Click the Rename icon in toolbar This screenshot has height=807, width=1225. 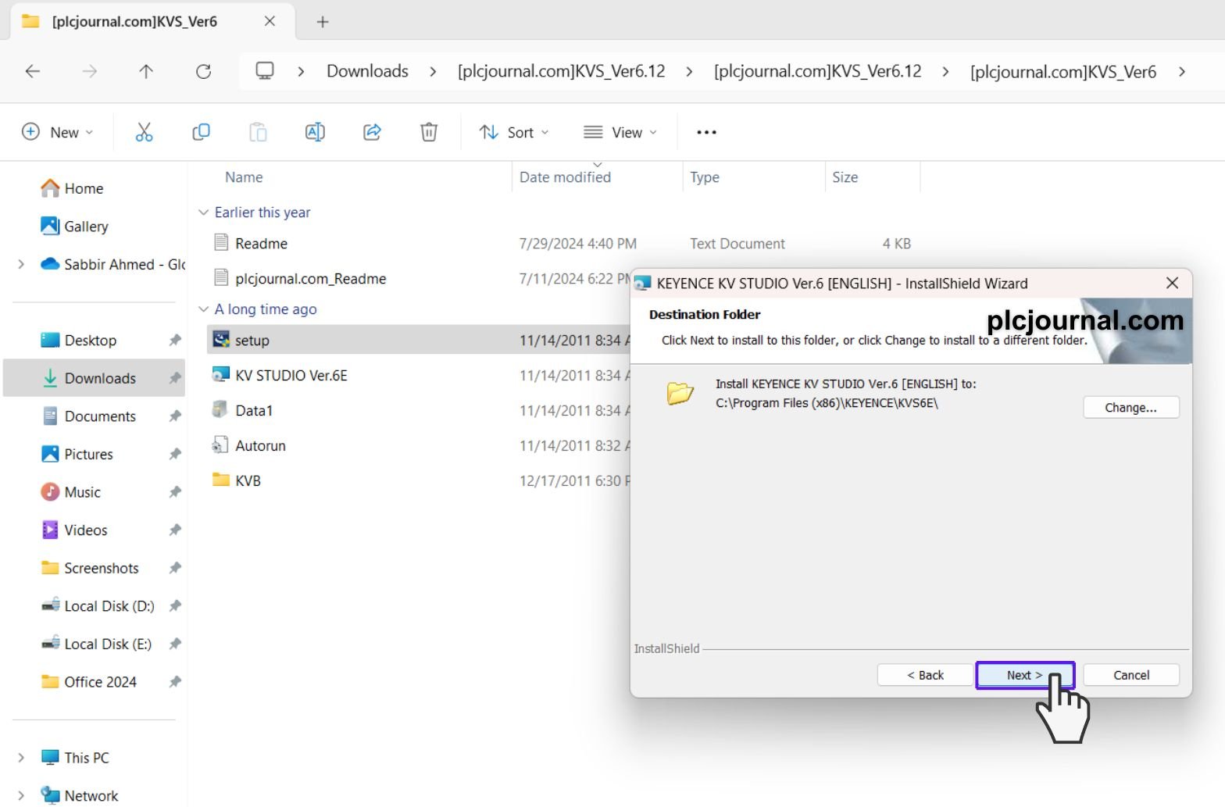click(315, 132)
